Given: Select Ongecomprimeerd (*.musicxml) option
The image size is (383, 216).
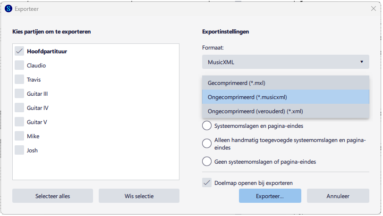Looking at the screenshot, I should (285, 97).
